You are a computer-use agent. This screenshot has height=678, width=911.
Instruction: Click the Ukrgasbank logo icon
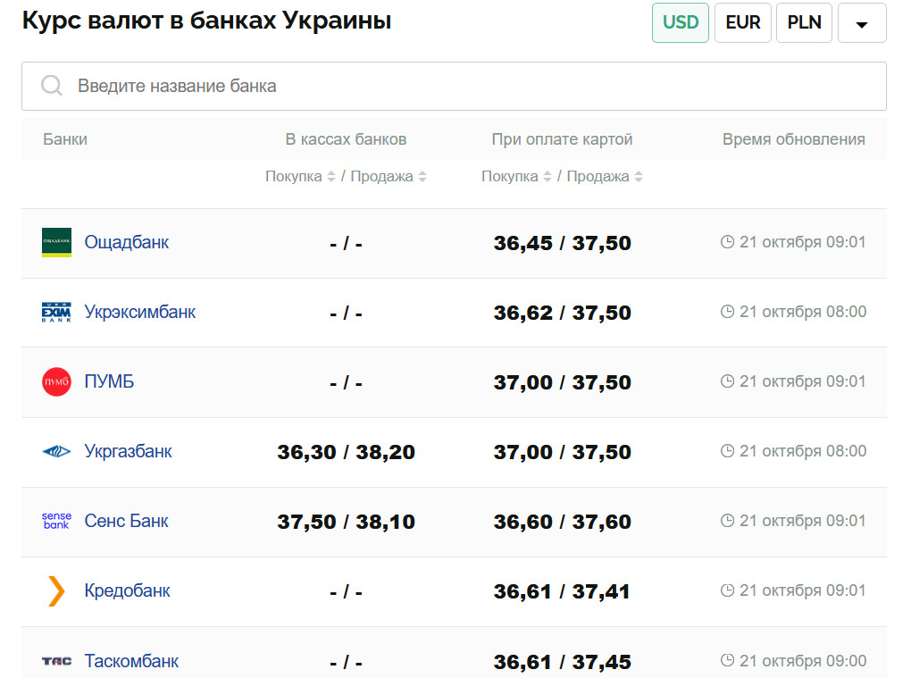tap(56, 451)
